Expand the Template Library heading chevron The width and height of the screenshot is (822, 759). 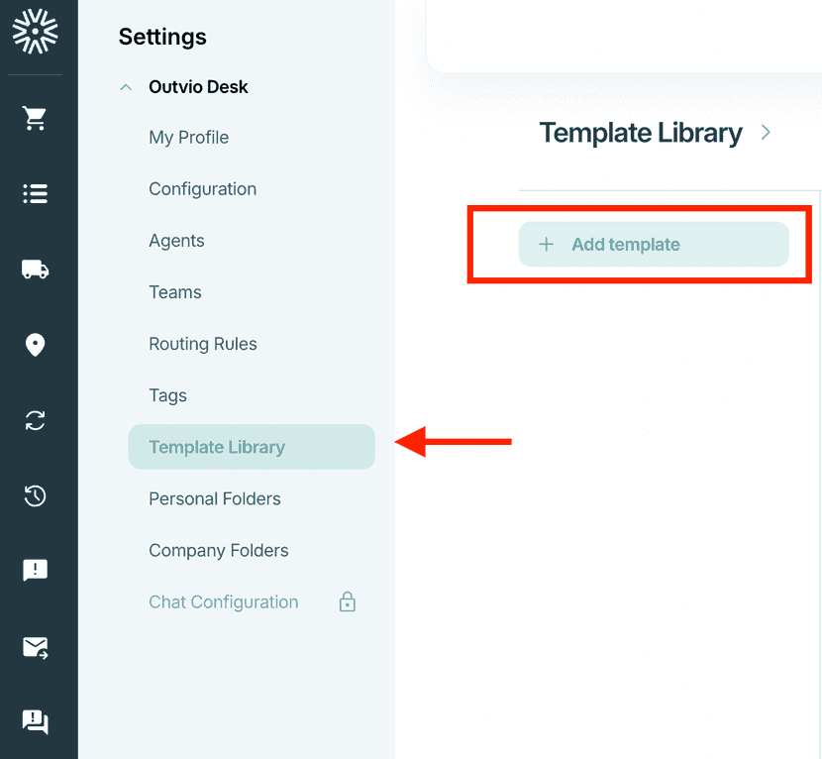pyautogui.click(x=766, y=132)
